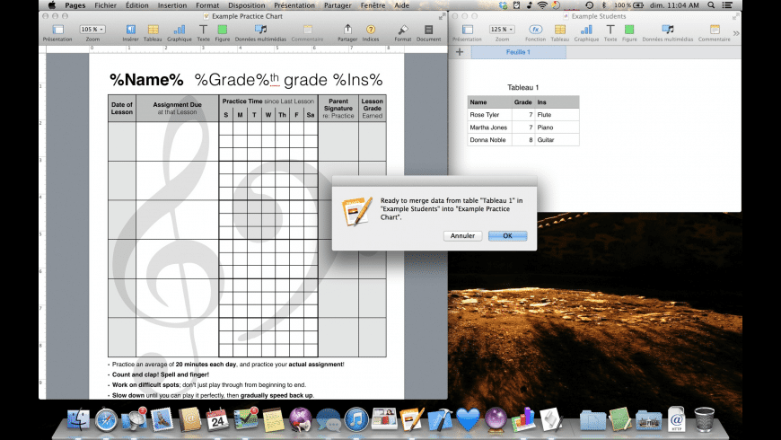Click the Indices help icon
This screenshot has height=440, width=781.
tap(370, 31)
